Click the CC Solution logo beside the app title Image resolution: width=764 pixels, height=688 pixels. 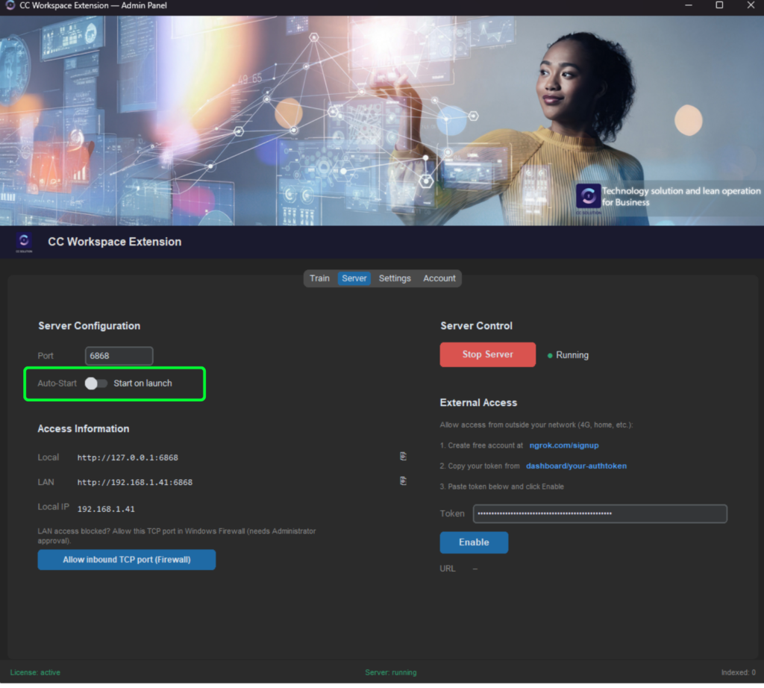(x=24, y=242)
